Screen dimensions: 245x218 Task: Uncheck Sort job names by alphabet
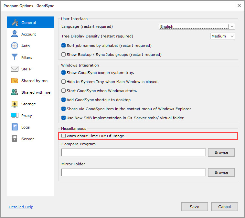63,46
